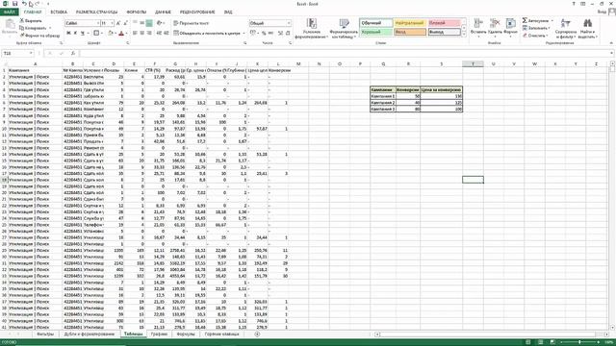Image resolution: width=616 pixels, height=346 pixels.
Task: Click the AutoSum (Автосумма) sigma icon
Action: tap(525, 20)
